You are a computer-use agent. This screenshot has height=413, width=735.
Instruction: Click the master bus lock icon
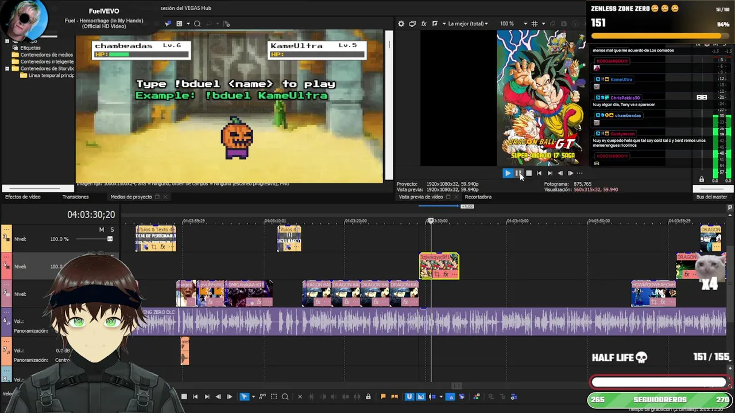pyautogui.click(x=701, y=180)
